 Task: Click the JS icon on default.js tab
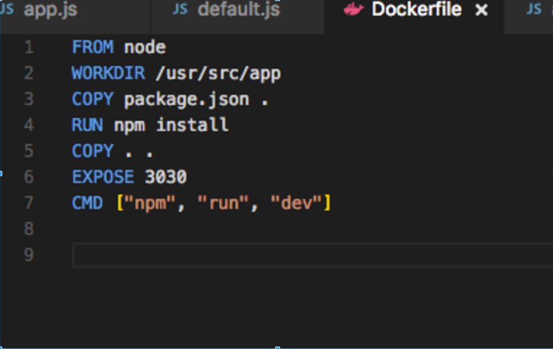pyautogui.click(x=180, y=9)
